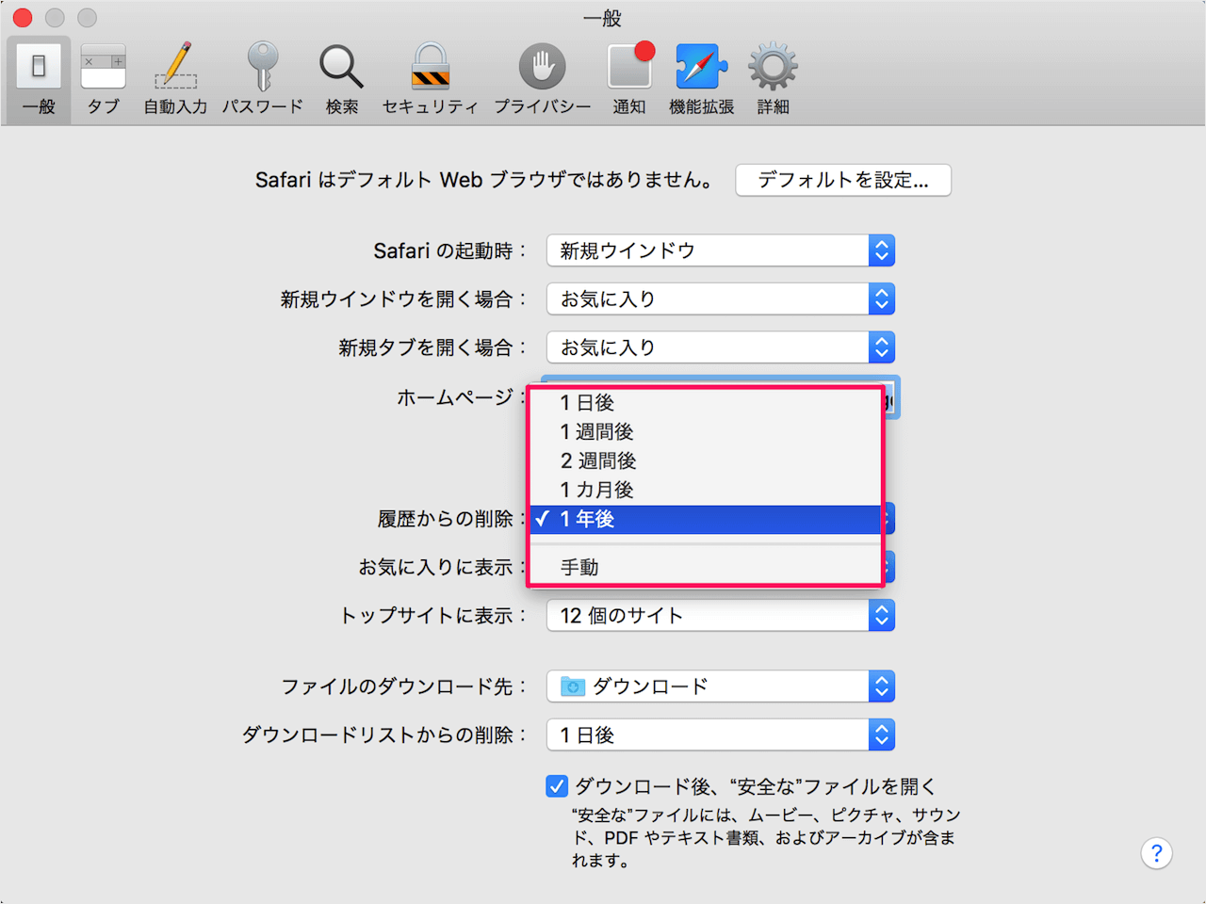Image resolution: width=1206 pixels, height=904 pixels.
Task: Open the 自動入力 (AutoFill) pencil pane
Action: pos(175,81)
